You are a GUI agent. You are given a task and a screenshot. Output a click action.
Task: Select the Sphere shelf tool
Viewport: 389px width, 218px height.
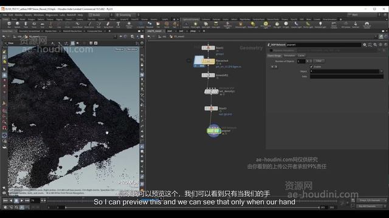pyautogui.click(x=18, y=25)
